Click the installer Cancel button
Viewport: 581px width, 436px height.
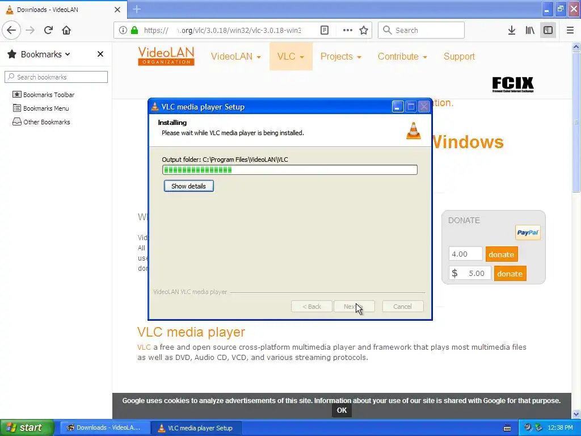[402, 307]
